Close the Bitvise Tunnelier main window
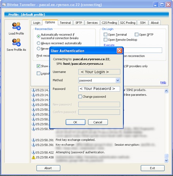Viewport: 173px width, 176px height. (168, 5)
